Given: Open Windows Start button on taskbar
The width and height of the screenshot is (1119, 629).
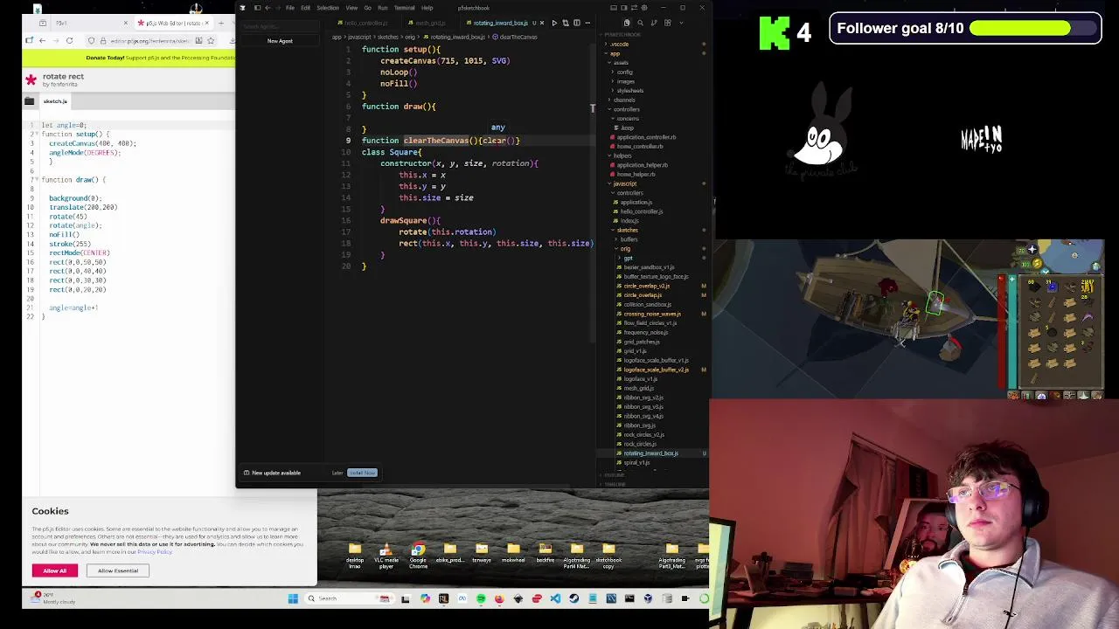Looking at the screenshot, I should click(293, 598).
